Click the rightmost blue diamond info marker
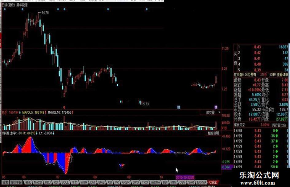The image size is (290, 187). (x=147, y=9)
